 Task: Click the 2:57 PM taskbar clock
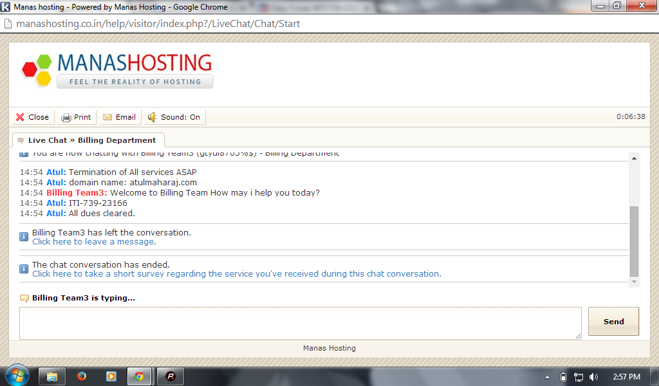coord(626,377)
